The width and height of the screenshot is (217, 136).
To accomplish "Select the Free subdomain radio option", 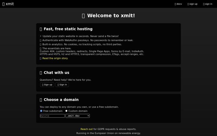I will (x=41, y=111).
